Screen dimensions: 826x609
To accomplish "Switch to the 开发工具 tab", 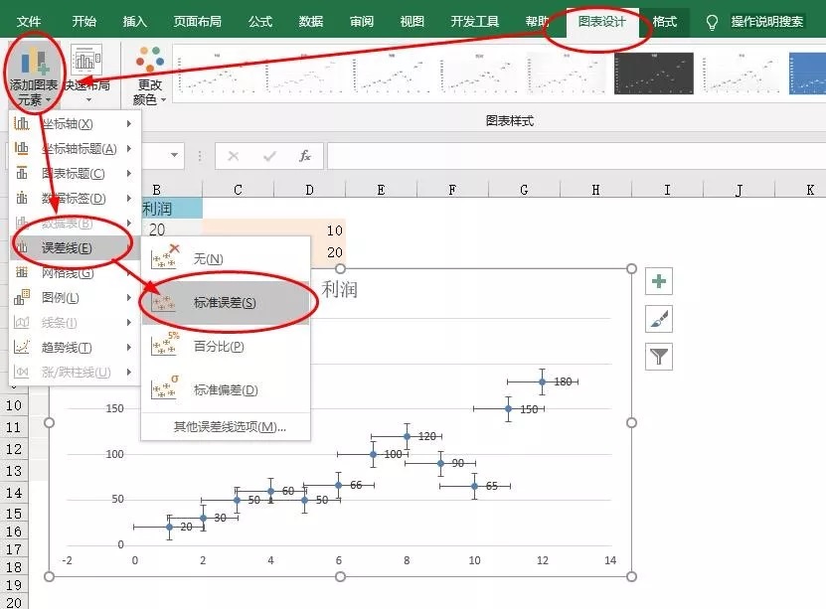I will 475,22.
